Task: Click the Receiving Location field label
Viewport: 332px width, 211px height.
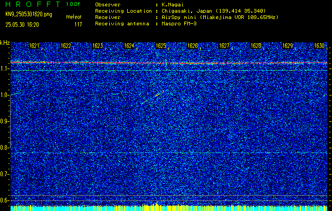Action: tap(124, 11)
